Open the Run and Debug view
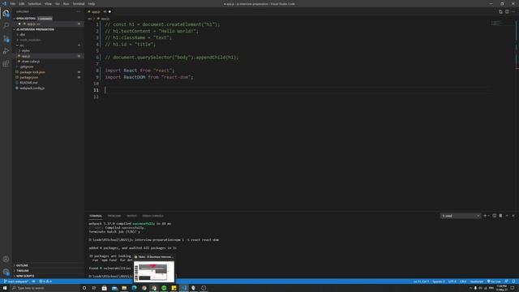Image resolution: width=519 pixels, height=292 pixels. [6, 51]
